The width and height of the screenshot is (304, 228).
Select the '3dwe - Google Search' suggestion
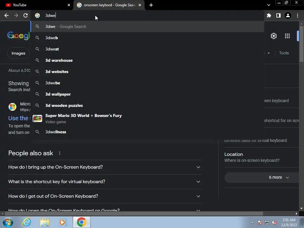147,26
